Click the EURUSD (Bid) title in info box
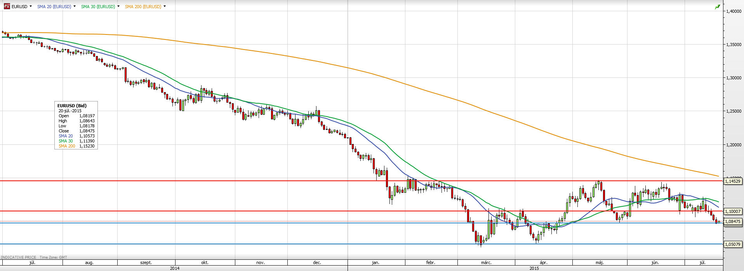744x271 pixels. (72, 106)
